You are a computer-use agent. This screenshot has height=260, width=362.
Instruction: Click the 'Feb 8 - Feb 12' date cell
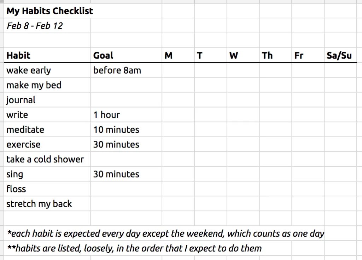[47, 25]
